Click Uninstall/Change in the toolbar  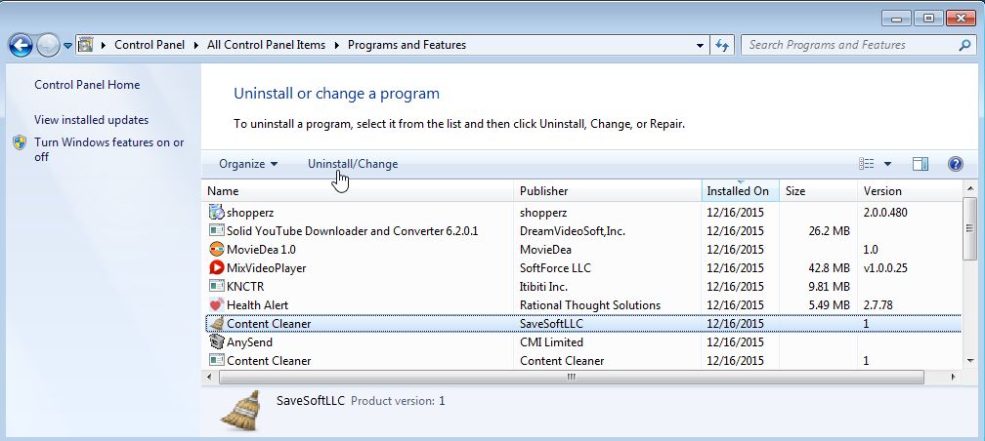(353, 164)
